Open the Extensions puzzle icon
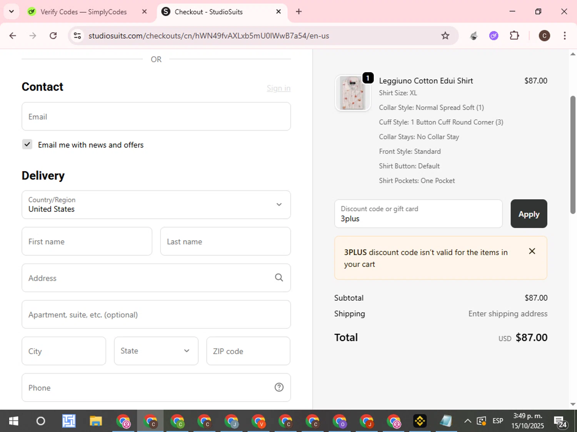 click(514, 36)
